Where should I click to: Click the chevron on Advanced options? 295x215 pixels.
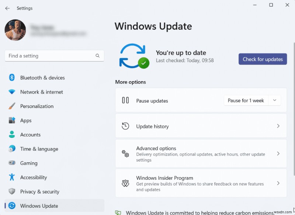point(278,154)
